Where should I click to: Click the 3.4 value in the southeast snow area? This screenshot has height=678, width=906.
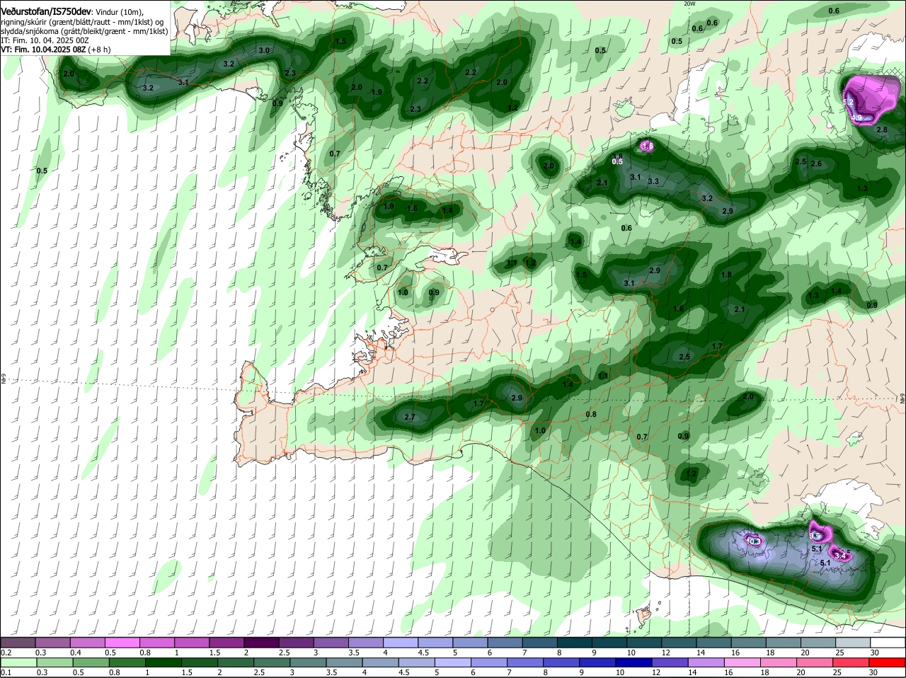[x=841, y=556]
